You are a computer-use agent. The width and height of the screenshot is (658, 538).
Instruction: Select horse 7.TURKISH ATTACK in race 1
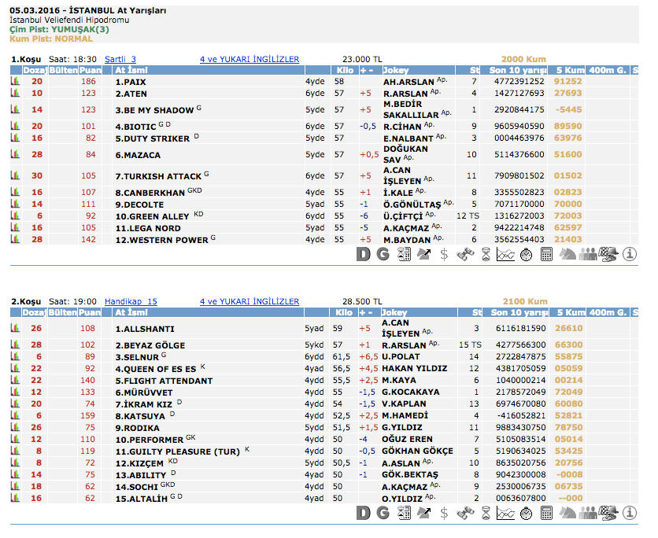point(158,176)
